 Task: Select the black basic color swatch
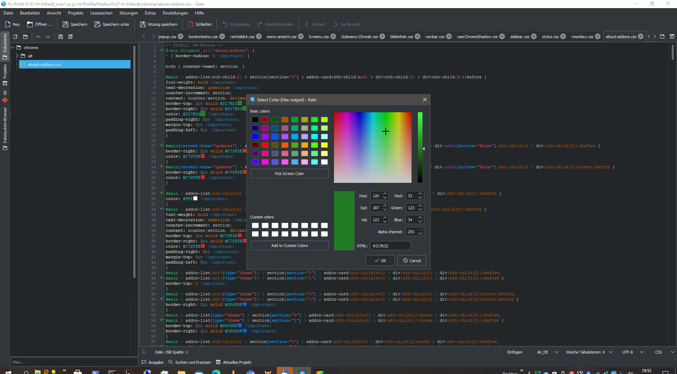point(255,120)
